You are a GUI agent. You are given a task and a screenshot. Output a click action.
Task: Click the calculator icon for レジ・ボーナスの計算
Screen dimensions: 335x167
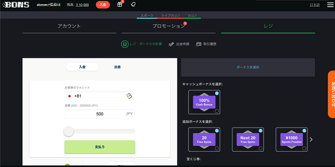124,44
